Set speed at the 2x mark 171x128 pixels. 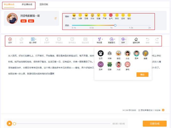[x=150, y=28]
